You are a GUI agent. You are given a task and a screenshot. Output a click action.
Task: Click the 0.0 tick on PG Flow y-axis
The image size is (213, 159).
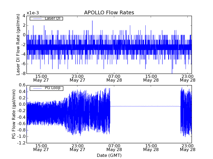click(x=22, y=104)
